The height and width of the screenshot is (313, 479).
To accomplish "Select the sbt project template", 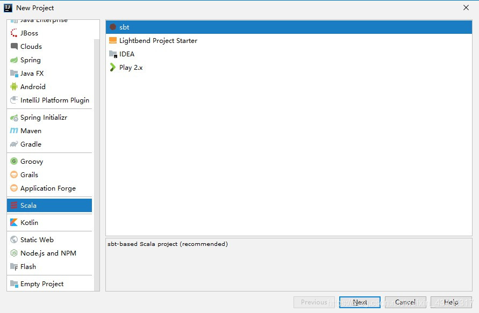I will tap(289, 27).
